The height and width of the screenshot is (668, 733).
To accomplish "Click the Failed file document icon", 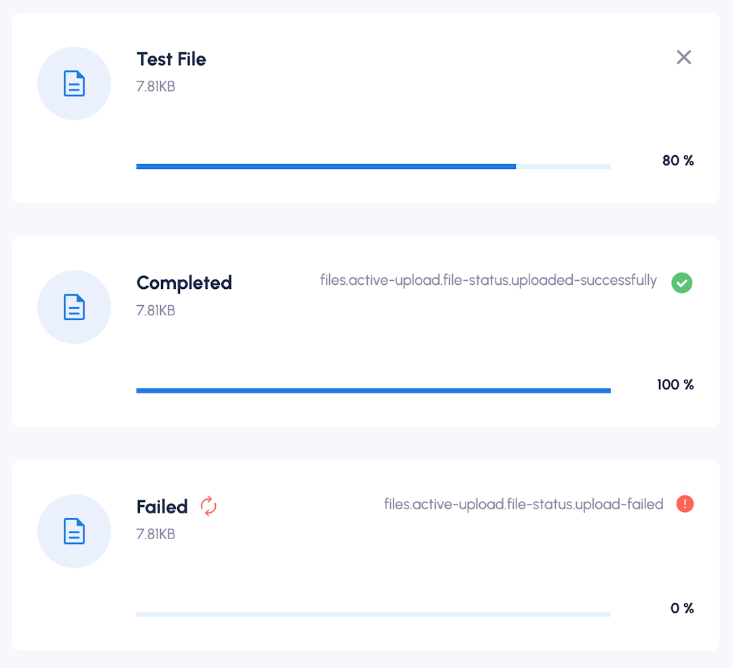I will tap(75, 531).
